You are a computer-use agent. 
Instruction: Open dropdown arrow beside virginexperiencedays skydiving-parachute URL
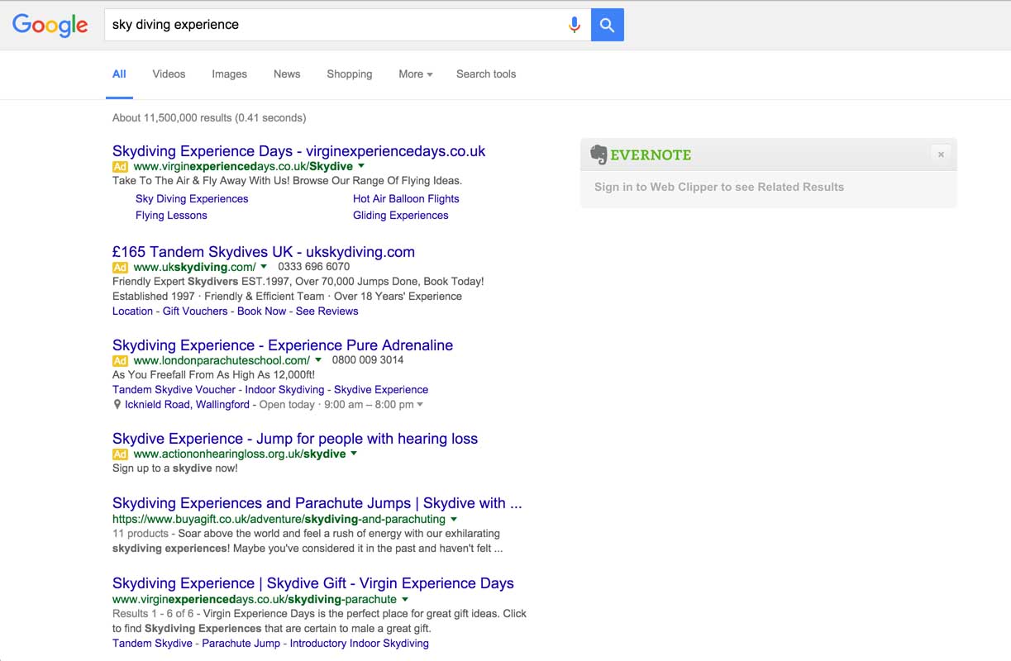coord(405,599)
